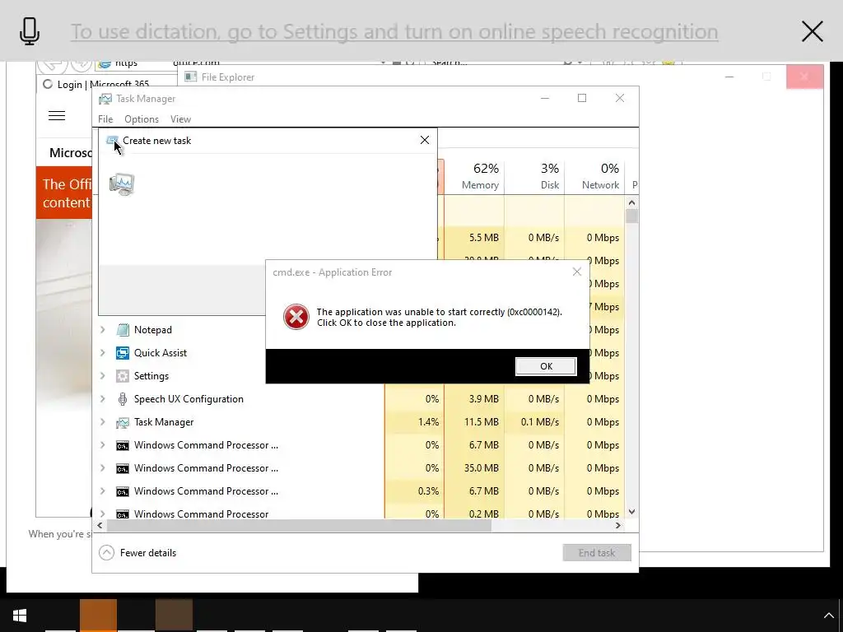Viewport: 843px width, 632px height.
Task: Click horizontal scrollbar right arrow
Action: click(x=618, y=526)
